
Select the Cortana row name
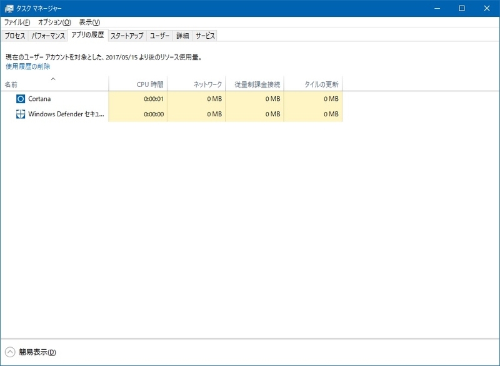(39, 99)
